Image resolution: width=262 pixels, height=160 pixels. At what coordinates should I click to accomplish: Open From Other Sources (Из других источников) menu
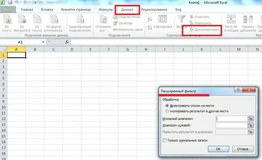click(x=54, y=23)
